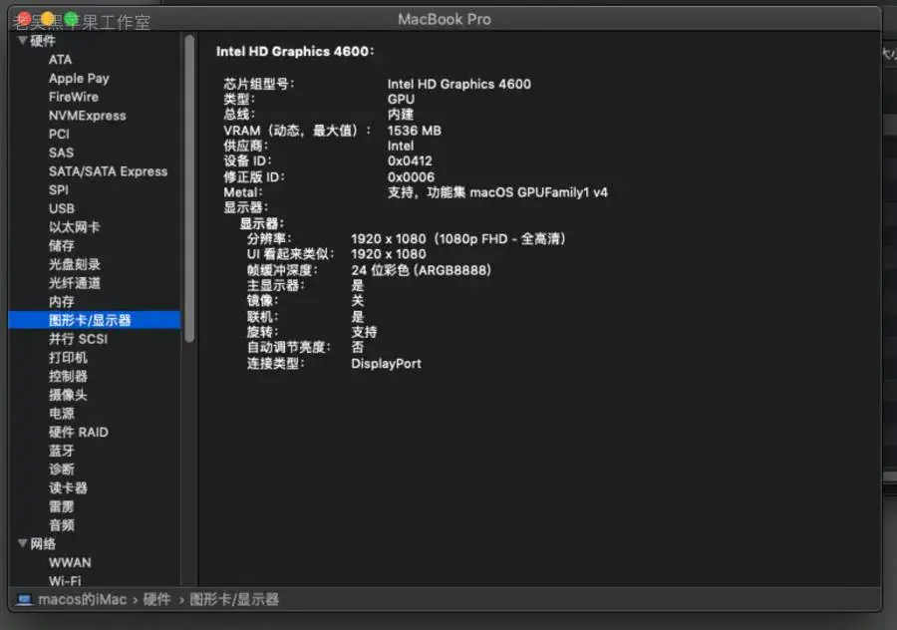Select 并行 SCSI in the sidebar
This screenshot has width=897, height=630.
[x=78, y=339]
